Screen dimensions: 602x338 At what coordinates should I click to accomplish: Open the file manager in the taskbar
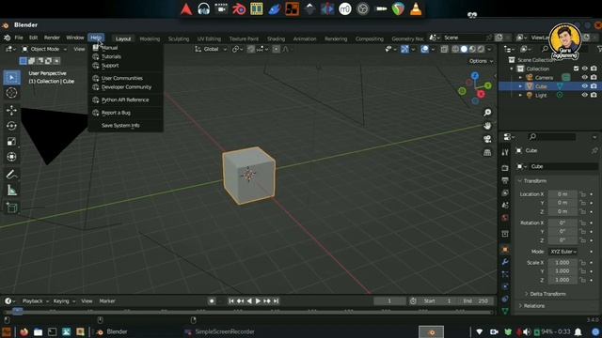point(38,331)
